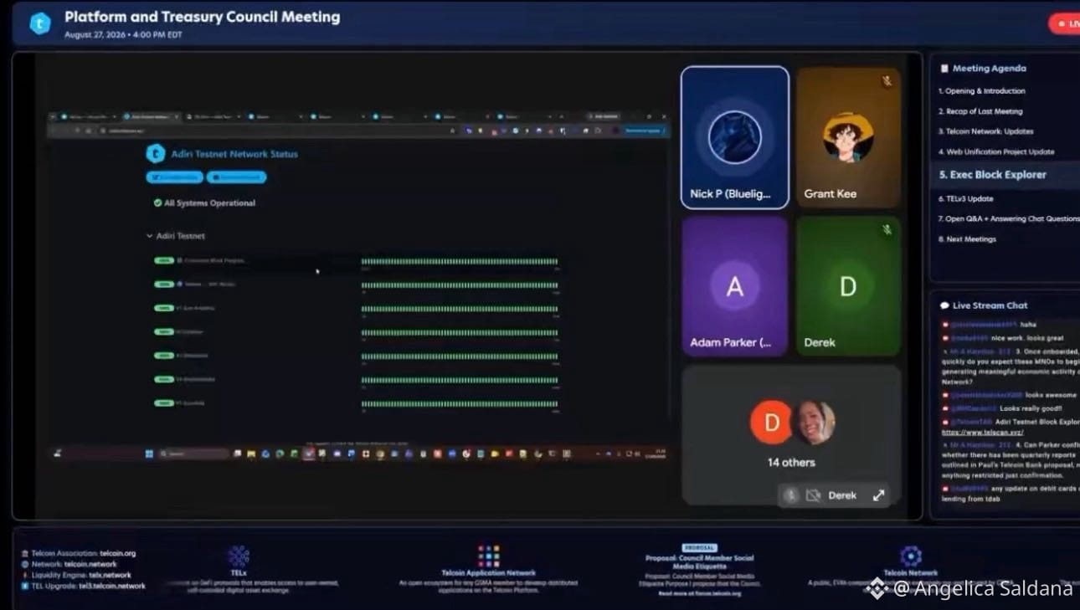Click the Meeting Agenda clipboard icon
The width and height of the screenshot is (1080, 610).
[x=944, y=69]
